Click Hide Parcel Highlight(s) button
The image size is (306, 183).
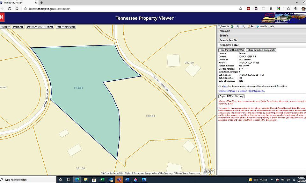[x=232, y=50]
